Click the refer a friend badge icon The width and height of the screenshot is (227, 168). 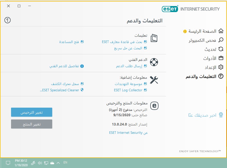coord(221,115)
